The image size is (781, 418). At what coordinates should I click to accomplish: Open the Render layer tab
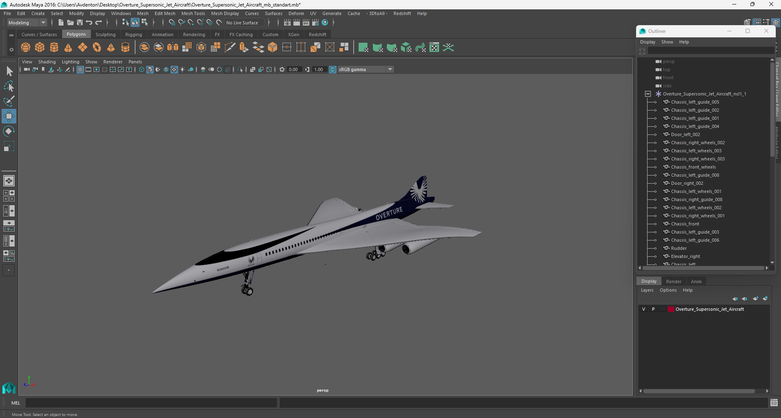pos(674,282)
